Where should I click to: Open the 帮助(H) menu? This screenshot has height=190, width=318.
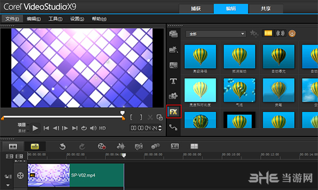tap(99, 19)
